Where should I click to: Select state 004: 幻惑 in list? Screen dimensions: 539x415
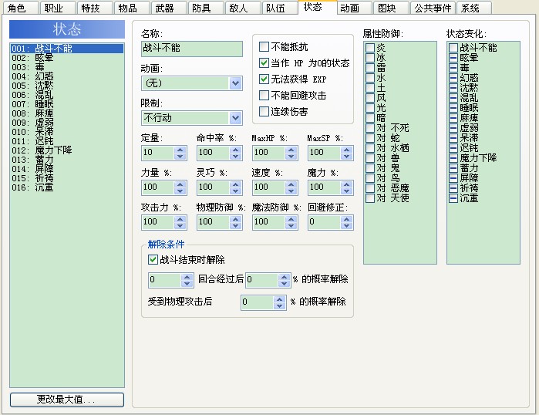click(x=67, y=76)
